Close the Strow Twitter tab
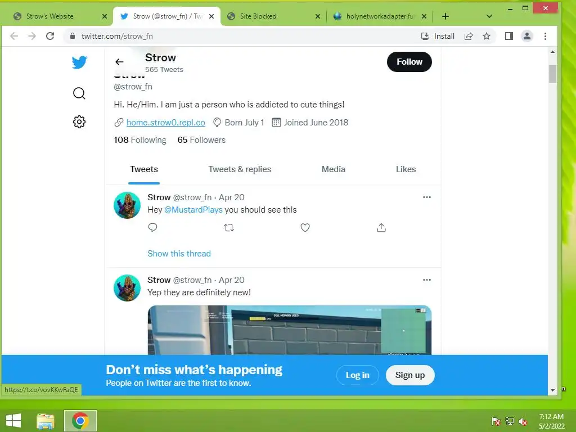576x432 pixels. tap(211, 16)
